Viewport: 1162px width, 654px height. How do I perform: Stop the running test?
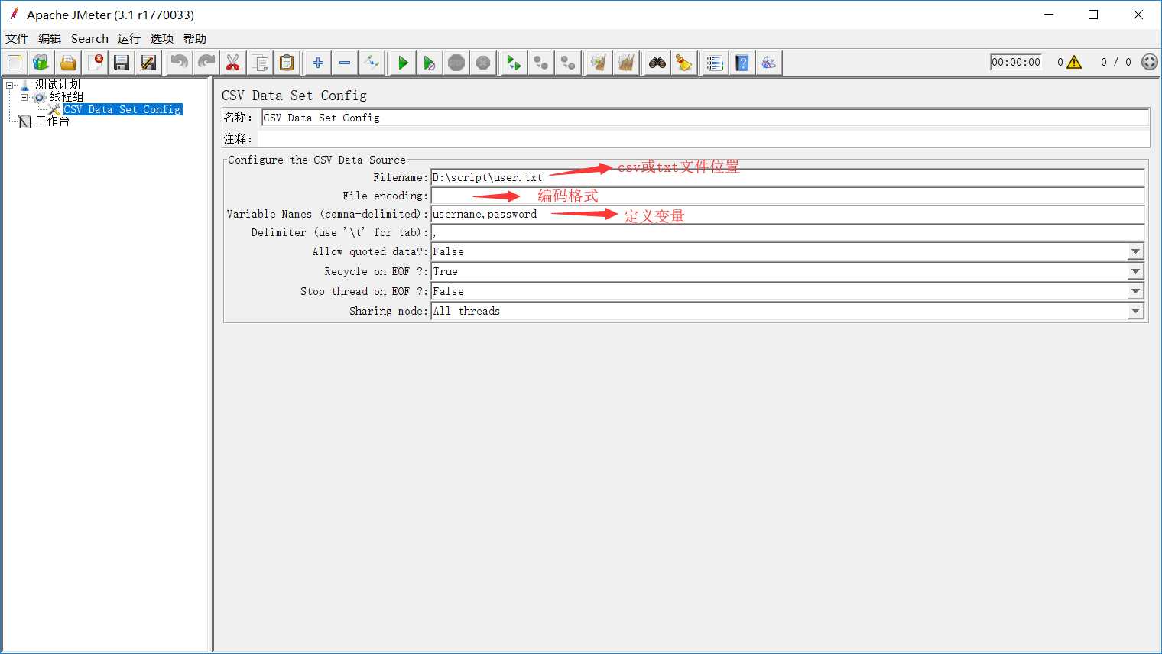click(x=456, y=63)
